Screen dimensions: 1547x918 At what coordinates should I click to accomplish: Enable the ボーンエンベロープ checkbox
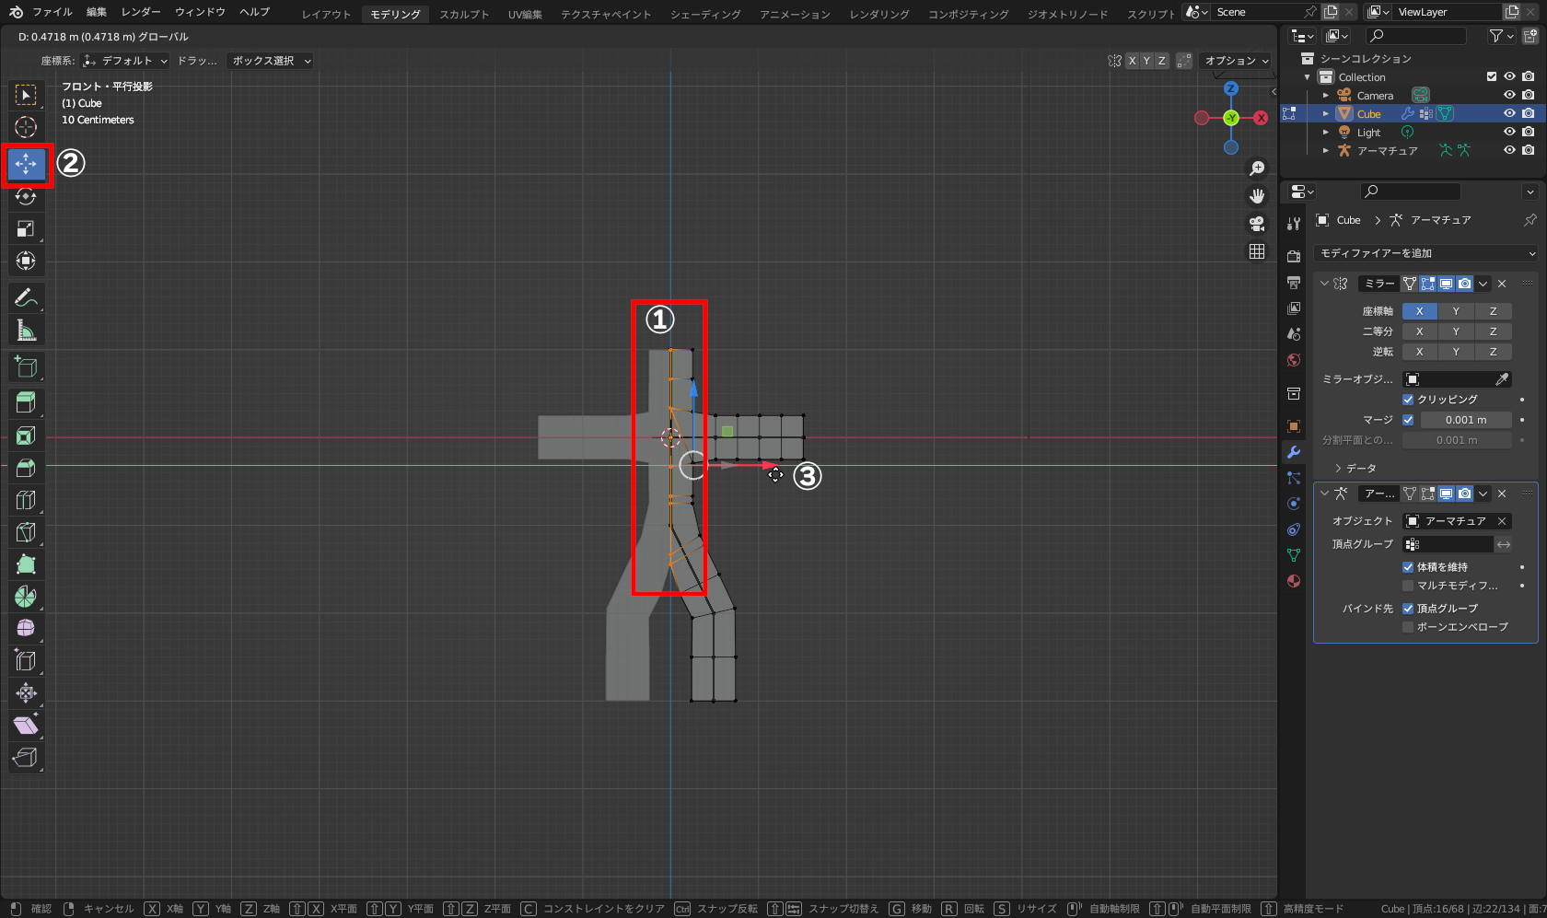coord(1408,627)
